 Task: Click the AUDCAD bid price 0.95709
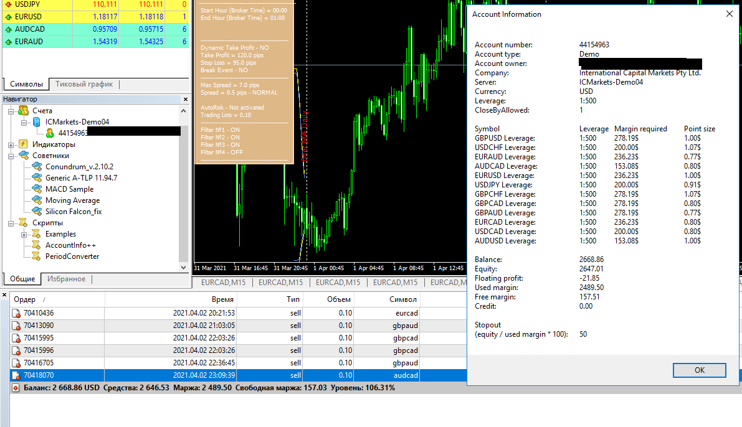[x=105, y=29]
